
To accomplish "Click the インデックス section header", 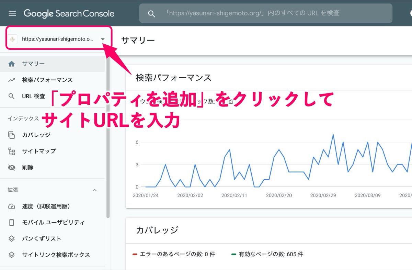I will pos(23,119).
